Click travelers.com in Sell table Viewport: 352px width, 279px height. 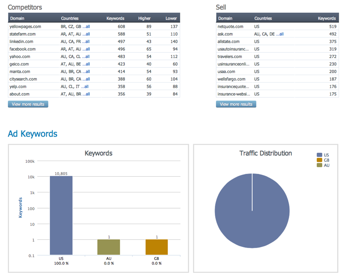(x=230, y=57)
